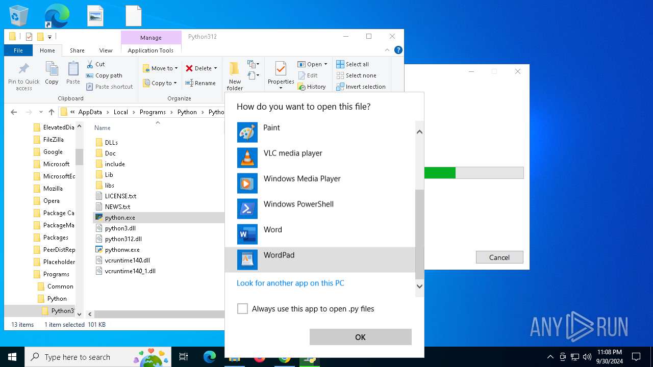Click Start menu Windows button
The width and height of the screenshot is (653, 367).
click(12, 357)
